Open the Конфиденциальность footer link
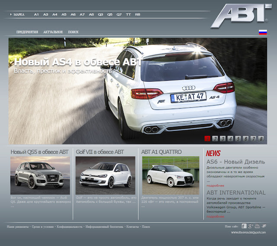Image resolution: width=277 pixels, height=246 pixels. 69,227
